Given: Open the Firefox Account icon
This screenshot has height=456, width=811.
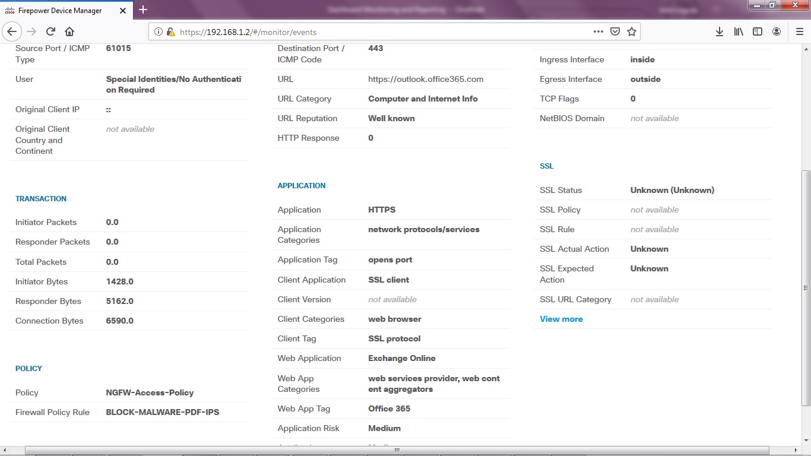Looking at the screenshot, I should pyautogui.click(x=777, y=31).
